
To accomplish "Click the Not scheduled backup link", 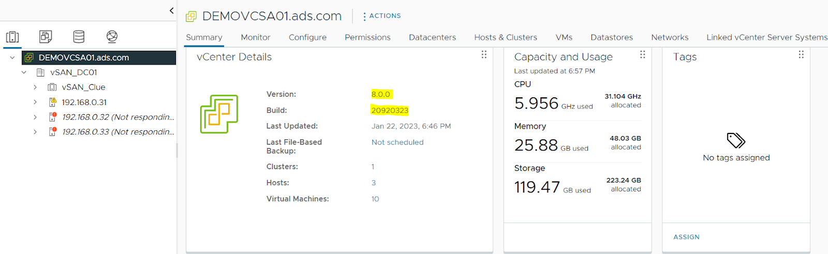I will click(397, 142).
